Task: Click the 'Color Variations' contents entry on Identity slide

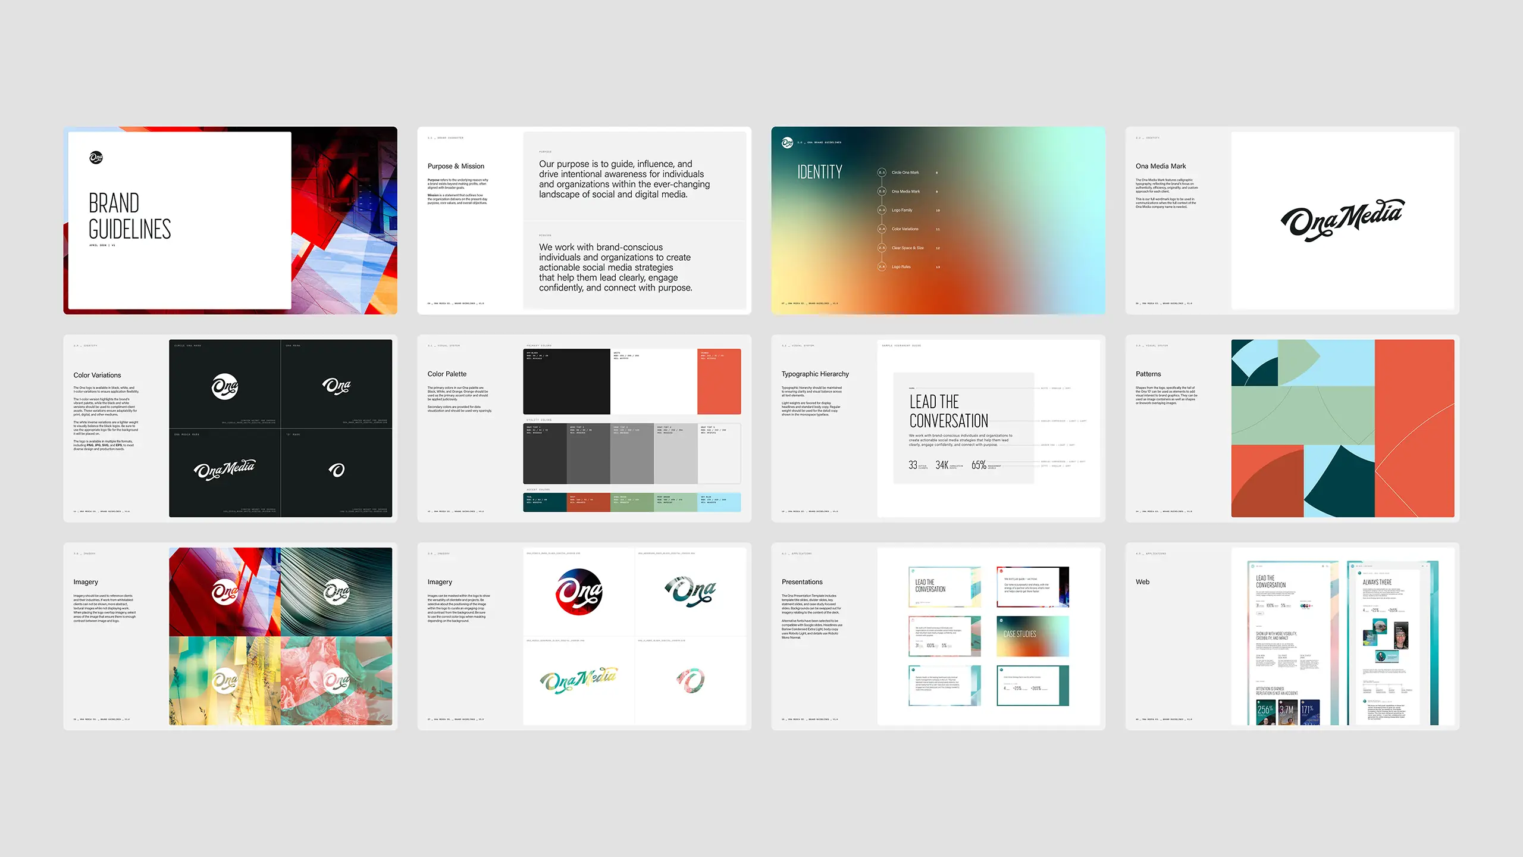Action: (905, 229)
